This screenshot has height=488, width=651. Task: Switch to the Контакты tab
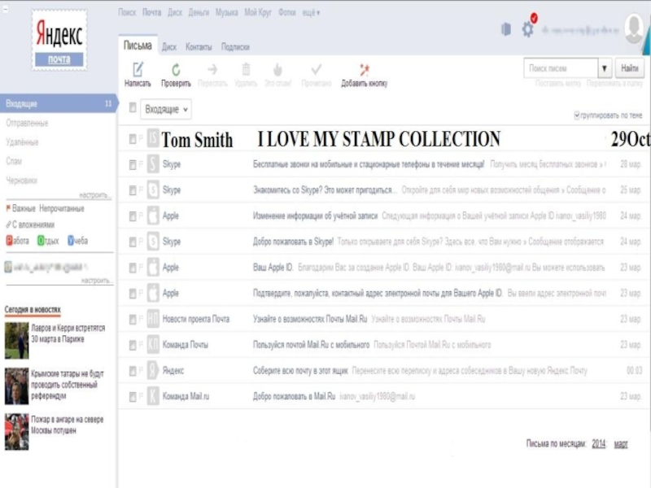(x=199, y=47)
